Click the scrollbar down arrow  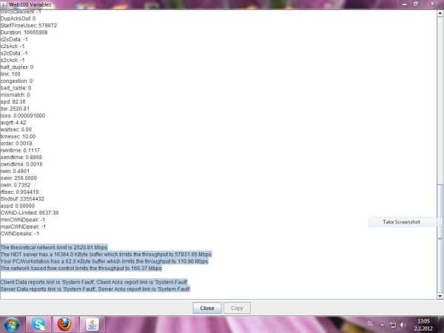coord(440,295)
